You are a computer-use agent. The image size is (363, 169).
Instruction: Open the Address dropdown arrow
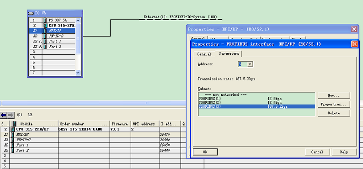[250, 64]
